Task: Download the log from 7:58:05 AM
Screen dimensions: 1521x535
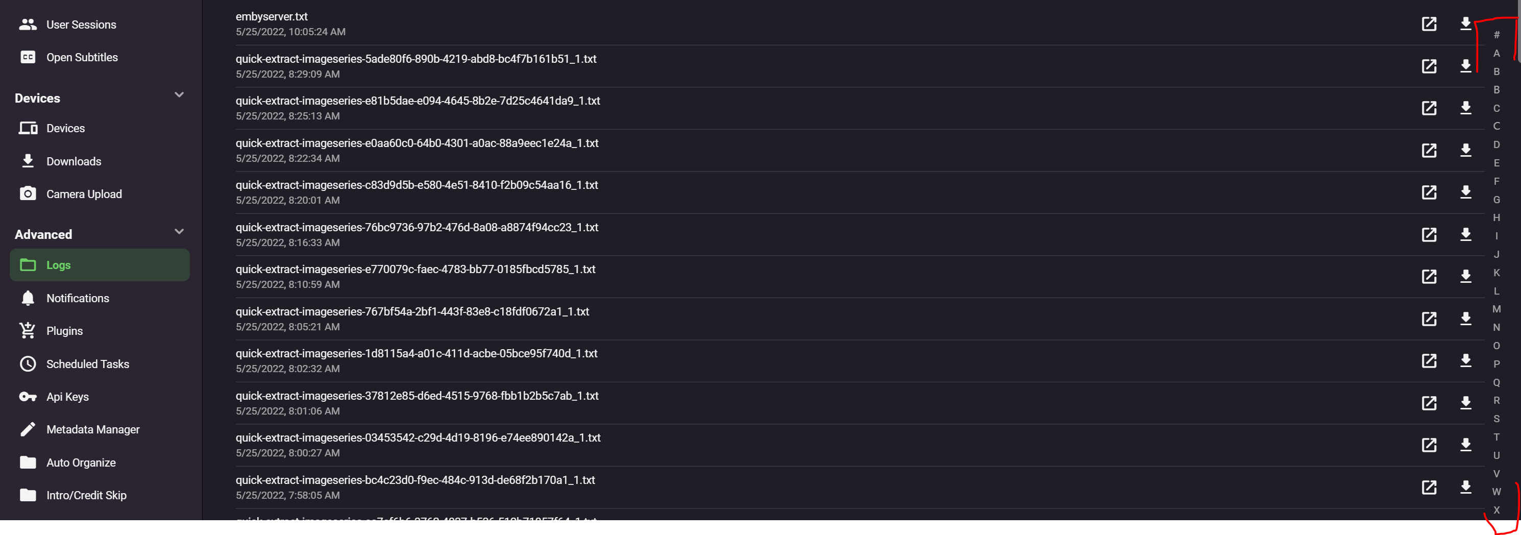Action: (x=1465, y=487)
